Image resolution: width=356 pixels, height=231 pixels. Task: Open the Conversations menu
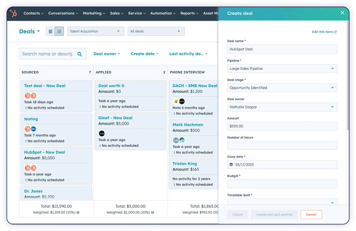pyautogui.click(x=63, y=13)
